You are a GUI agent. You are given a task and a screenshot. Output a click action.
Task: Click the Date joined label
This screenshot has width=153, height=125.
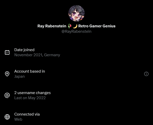[24, 50]
